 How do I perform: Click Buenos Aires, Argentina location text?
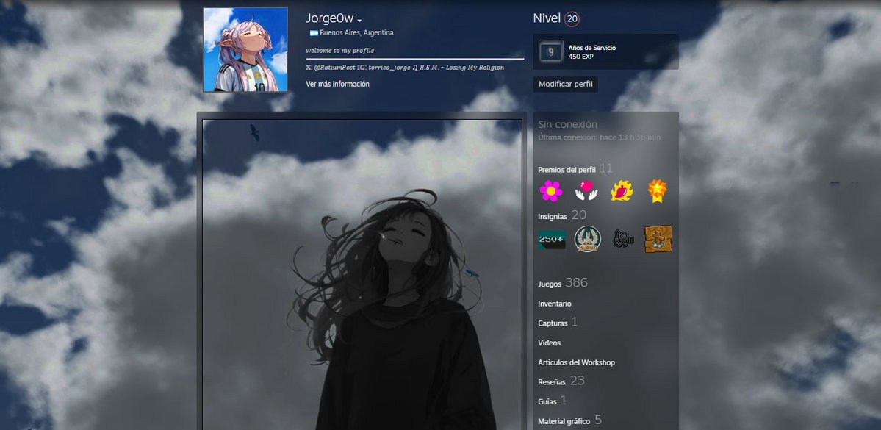356,33
